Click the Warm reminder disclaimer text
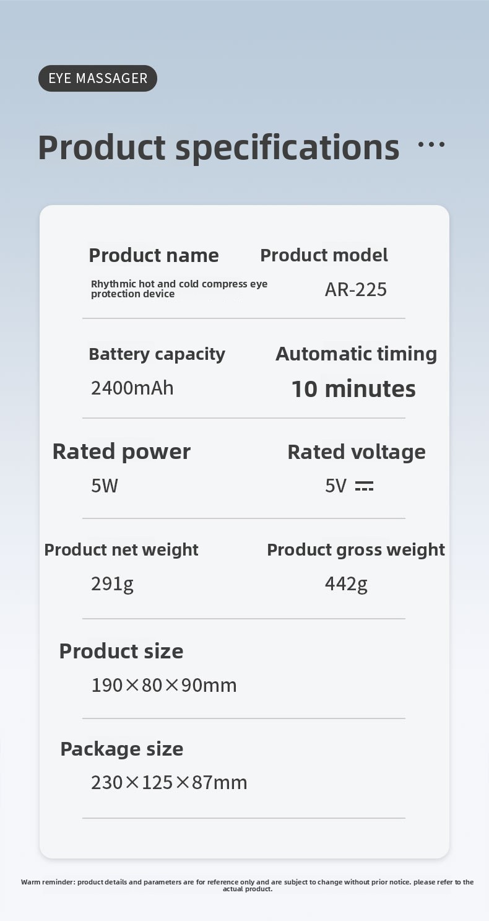The width and height of the screenshot is (489, 921). coord(247,885)
